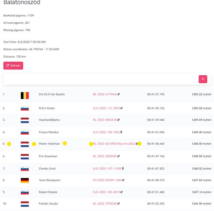Click the Refresh button
214x211 pixels.
pos(13,66)
